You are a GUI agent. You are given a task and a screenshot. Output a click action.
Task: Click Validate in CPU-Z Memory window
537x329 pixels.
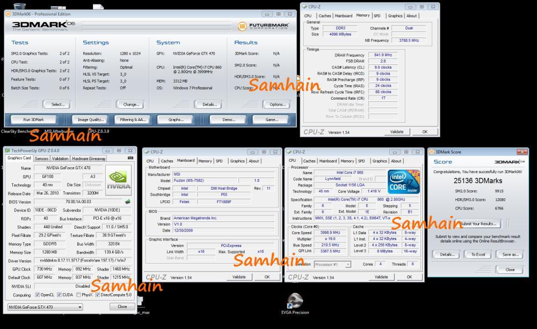(x=397, y=132)
